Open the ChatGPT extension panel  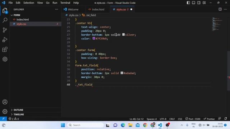click(5, 59)
